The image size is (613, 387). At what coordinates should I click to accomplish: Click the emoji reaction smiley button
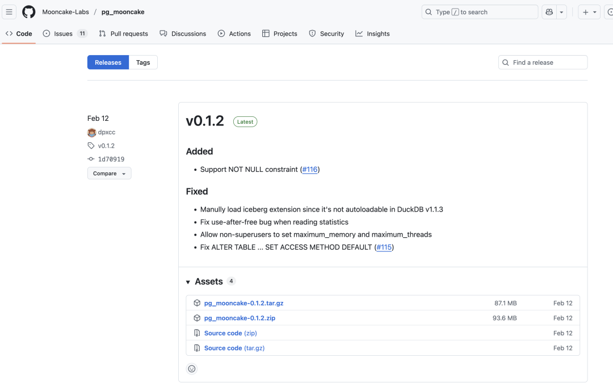[192, 369]
